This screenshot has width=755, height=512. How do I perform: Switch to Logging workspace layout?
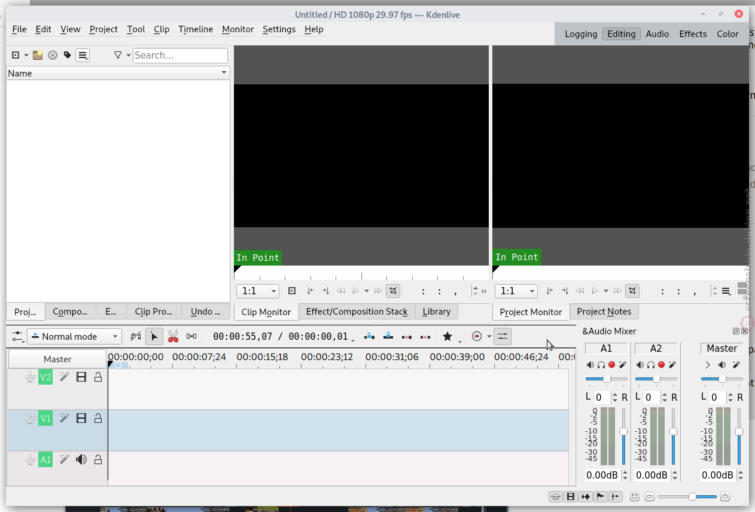[580, 33]
